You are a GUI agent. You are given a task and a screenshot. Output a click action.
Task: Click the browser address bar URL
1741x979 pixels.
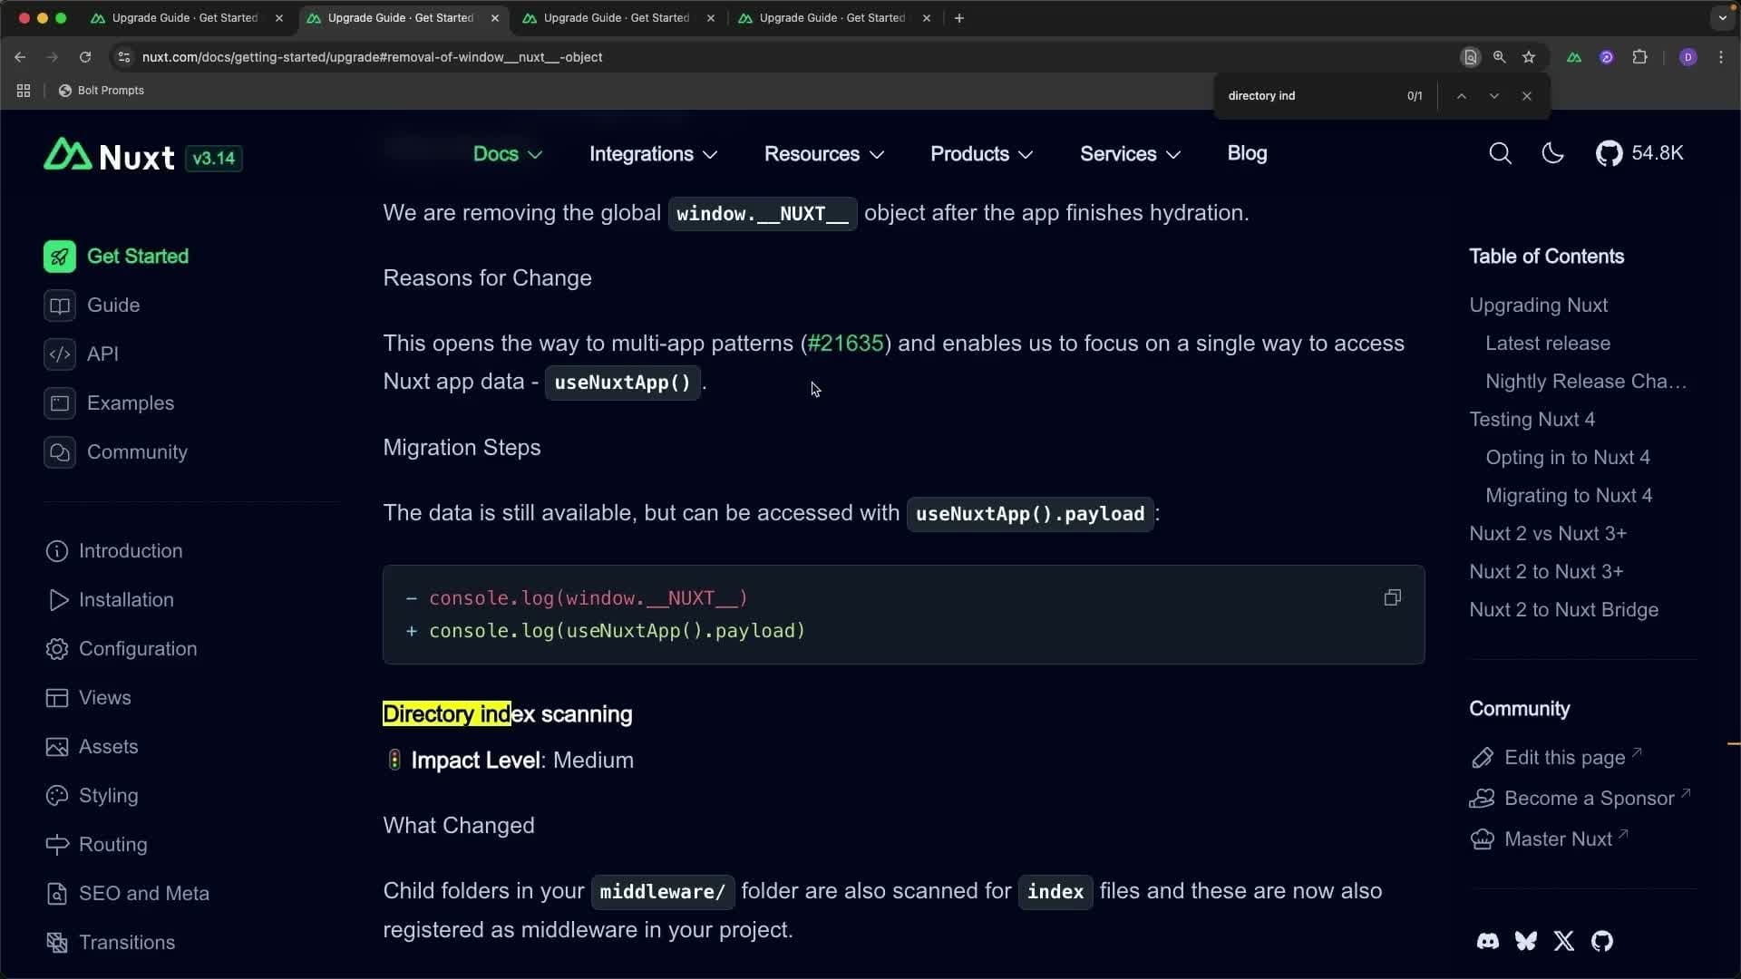372,57
